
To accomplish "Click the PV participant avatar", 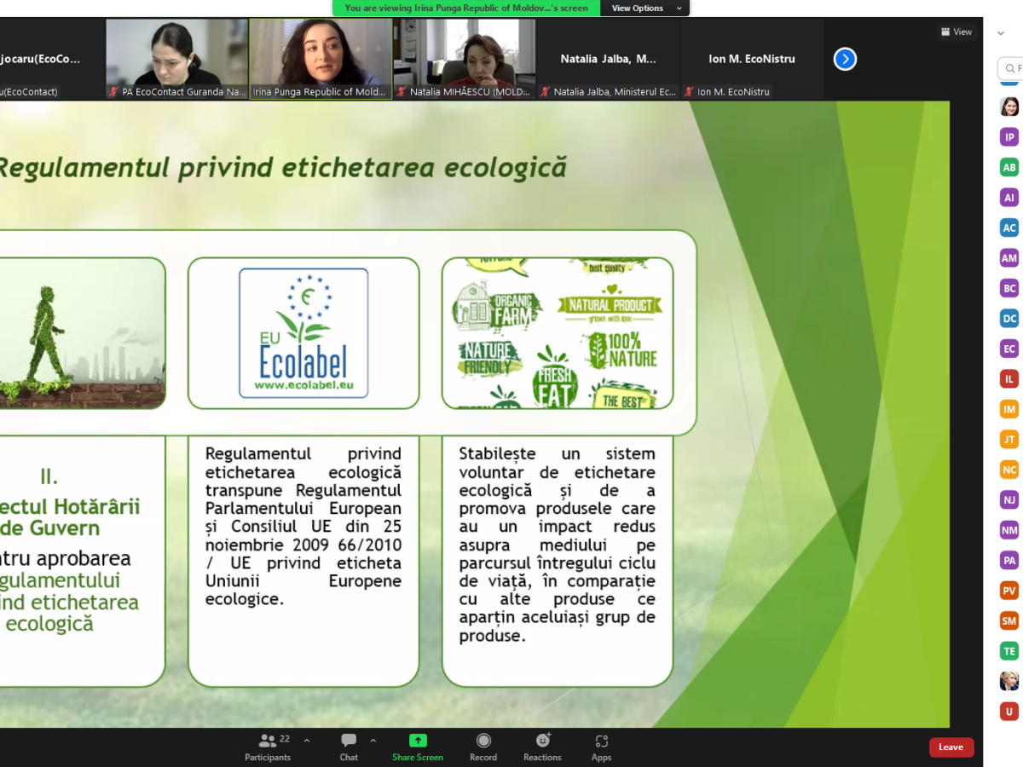I will (x=1009, y=591).
